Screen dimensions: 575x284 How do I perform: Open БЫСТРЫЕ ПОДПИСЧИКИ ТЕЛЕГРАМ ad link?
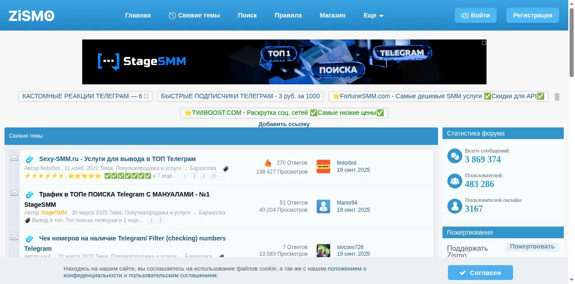(x=240, y=96)
